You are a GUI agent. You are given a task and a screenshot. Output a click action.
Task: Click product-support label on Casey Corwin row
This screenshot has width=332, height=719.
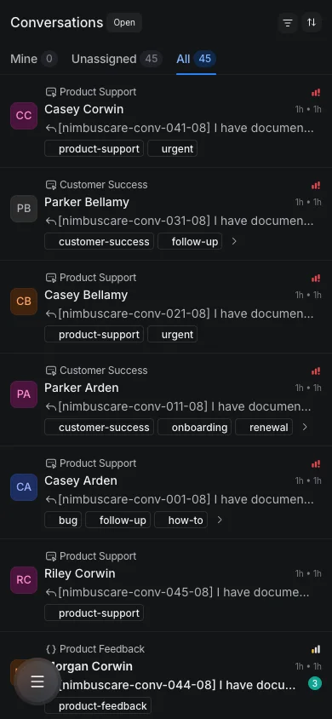94,148
